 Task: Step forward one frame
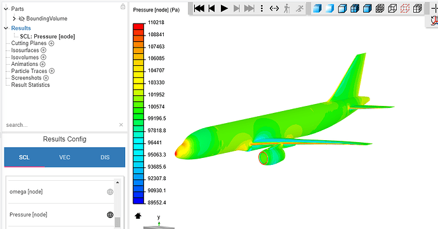click(x=237, y=8)
